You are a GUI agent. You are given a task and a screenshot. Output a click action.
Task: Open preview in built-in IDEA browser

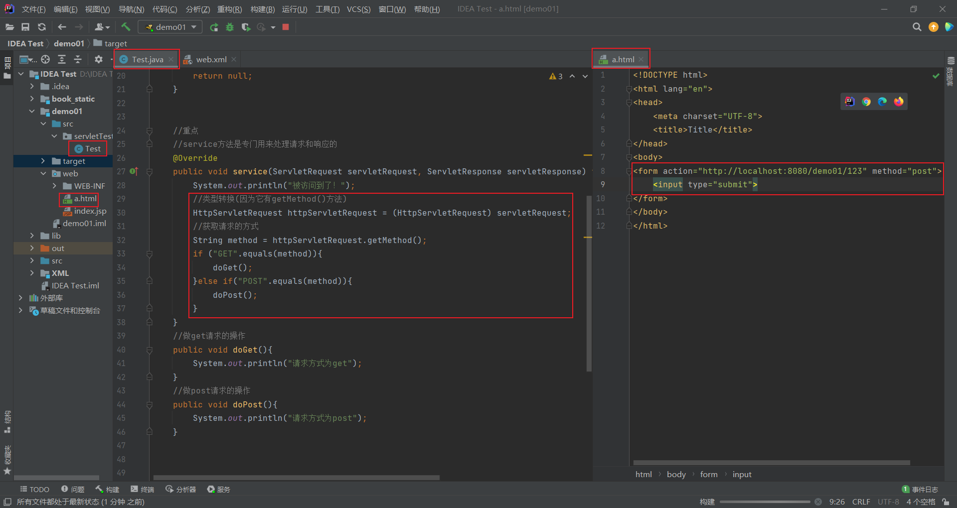[850, 102]
